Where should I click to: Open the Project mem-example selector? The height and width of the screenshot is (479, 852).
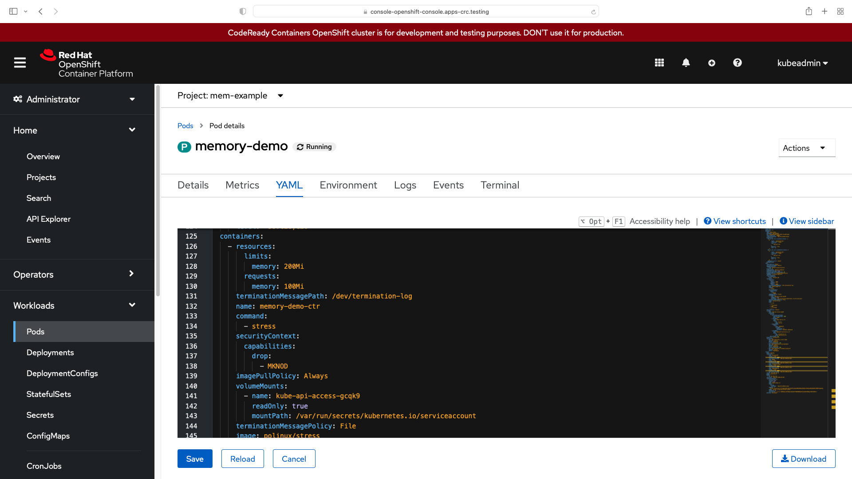(230, 96)
